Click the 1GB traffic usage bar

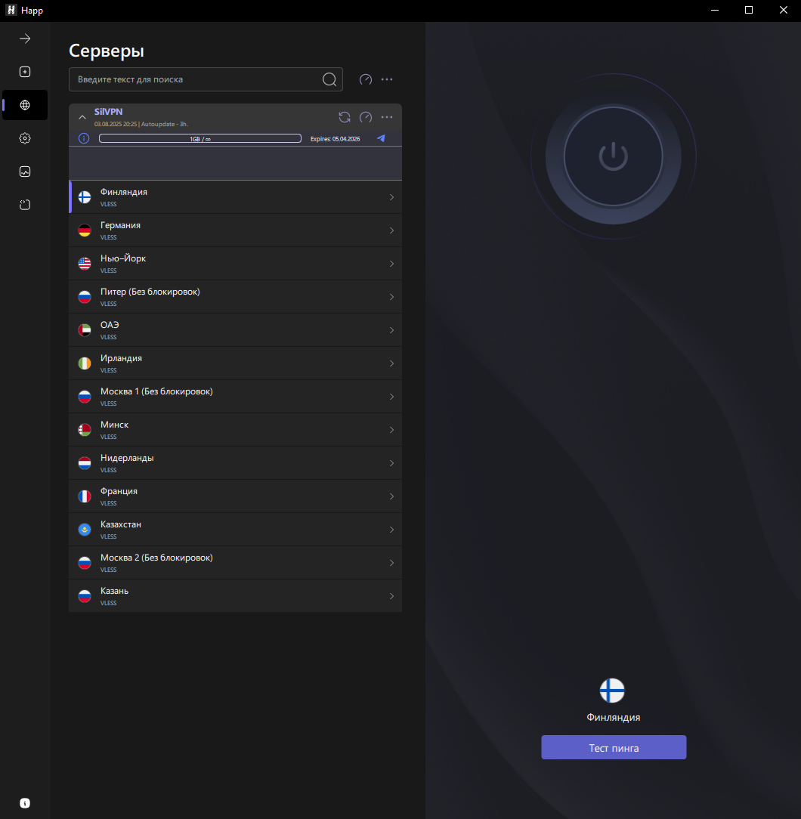[x=200, y=138]
